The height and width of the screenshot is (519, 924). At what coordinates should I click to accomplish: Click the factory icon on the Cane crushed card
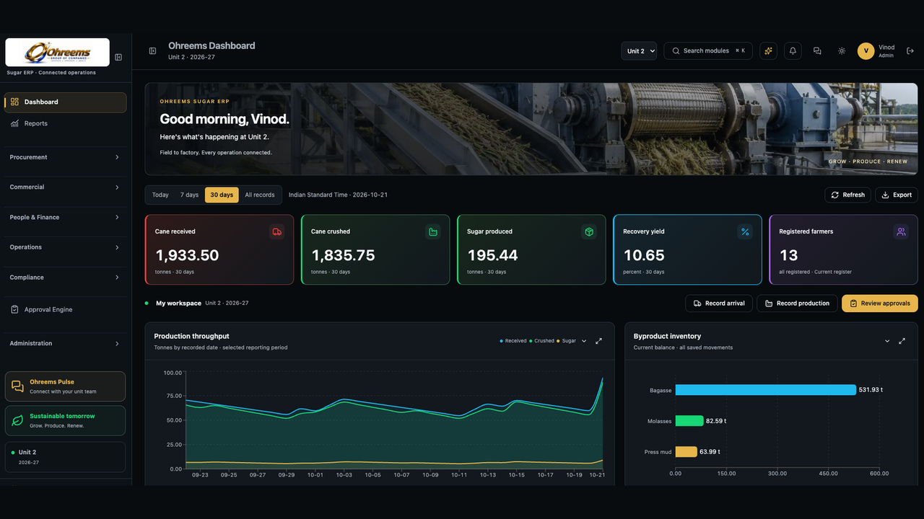coord(433,232)
